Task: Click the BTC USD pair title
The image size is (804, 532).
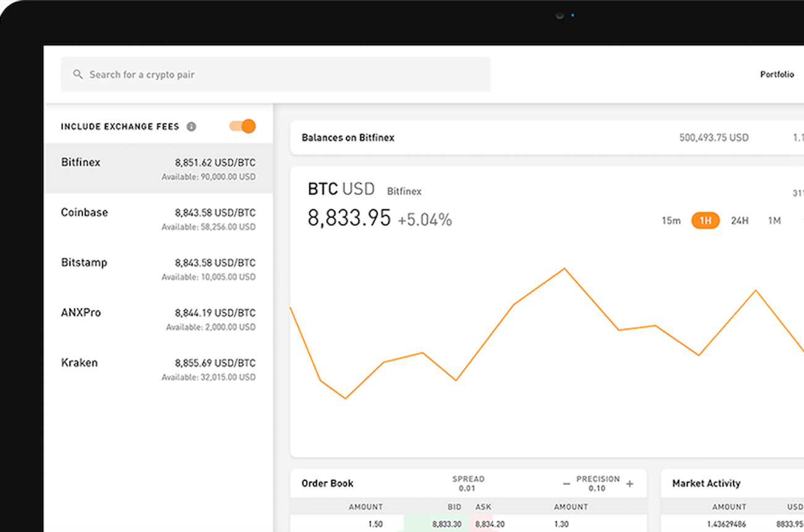Action: 341,189
